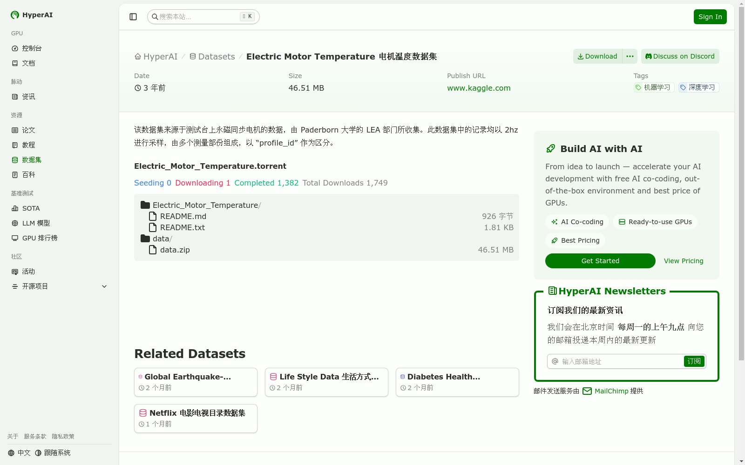The width and height of the screenshot is (745, 465).
Task: Click the Get Started button
Action: click(x=600, y=261)
